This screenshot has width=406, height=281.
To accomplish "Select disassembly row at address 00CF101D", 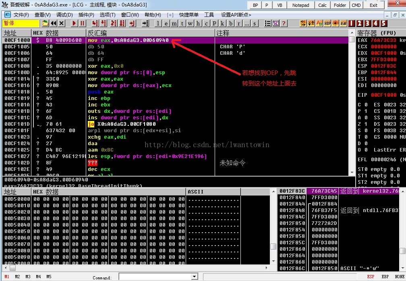I will click(176, 124).
